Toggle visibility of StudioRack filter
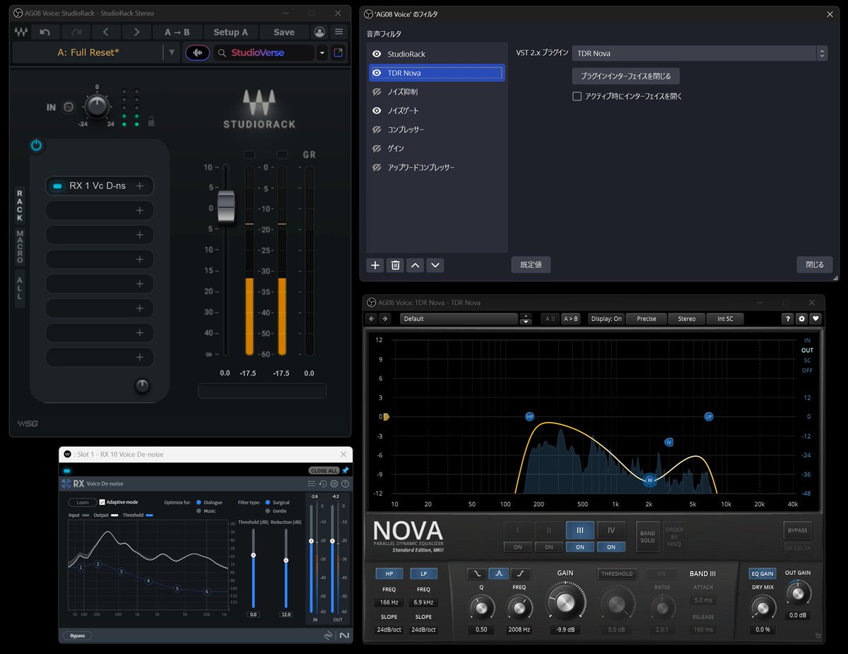Viewport: 848px width, 654px height. pyautogui.click(x=377, y=54)
